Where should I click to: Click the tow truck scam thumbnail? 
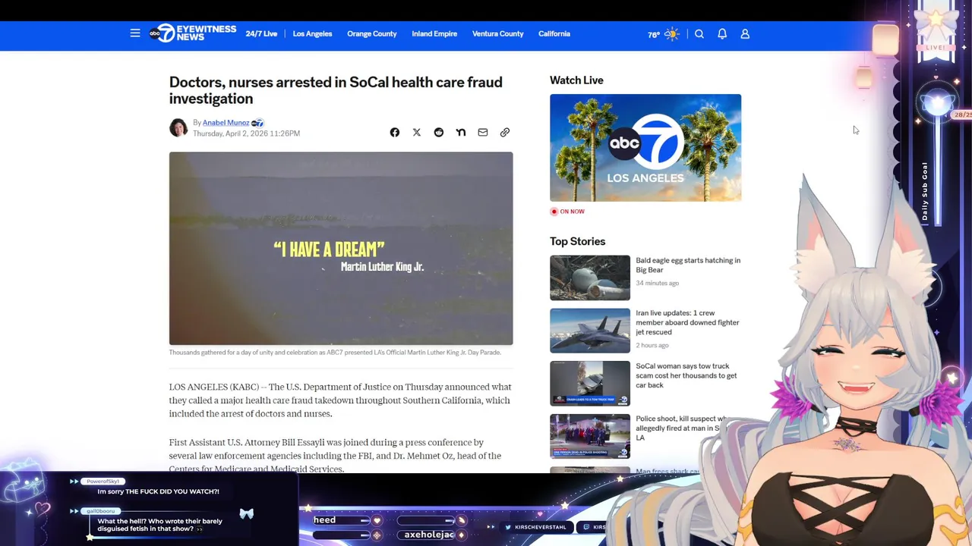(x=590, y=384)
